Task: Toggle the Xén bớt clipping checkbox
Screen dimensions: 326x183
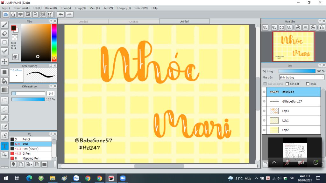Action: (x=287, y=84)
